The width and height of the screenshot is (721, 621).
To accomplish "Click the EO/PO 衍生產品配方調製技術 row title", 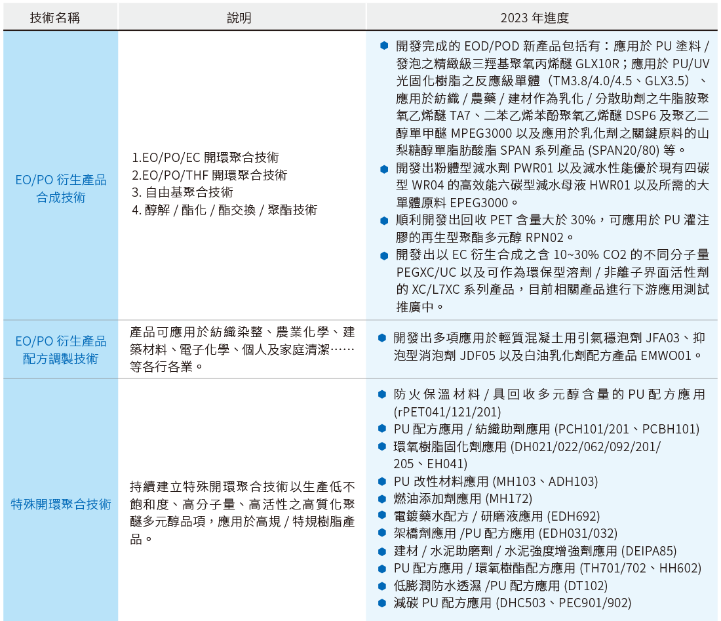I will (60, 350).
